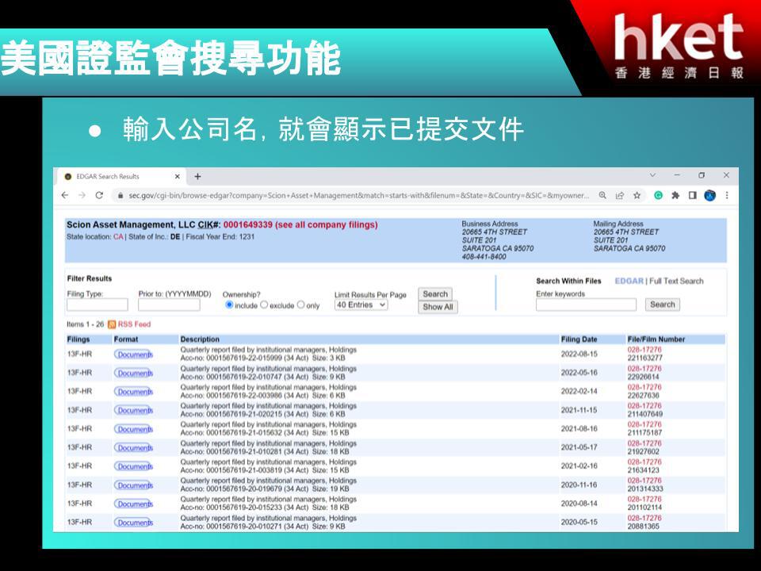The image size is (761, 571).
Task: Open file number 028-17276 in 2022-02-14 row
Action: point(644,387)
